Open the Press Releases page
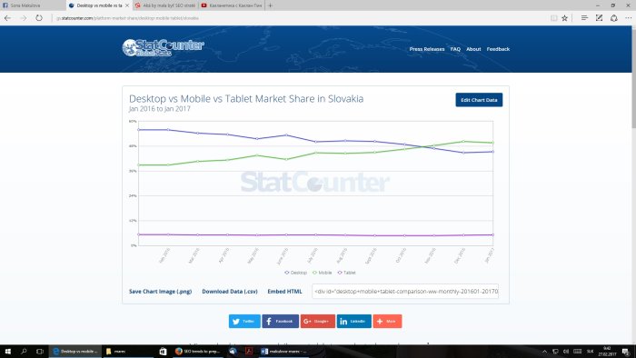636x358 pixels. pos(427,49)
